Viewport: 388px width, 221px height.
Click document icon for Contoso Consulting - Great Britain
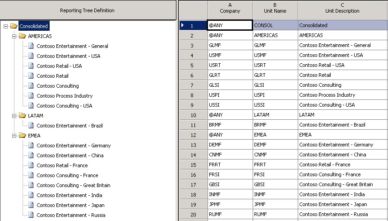point(31,185)
